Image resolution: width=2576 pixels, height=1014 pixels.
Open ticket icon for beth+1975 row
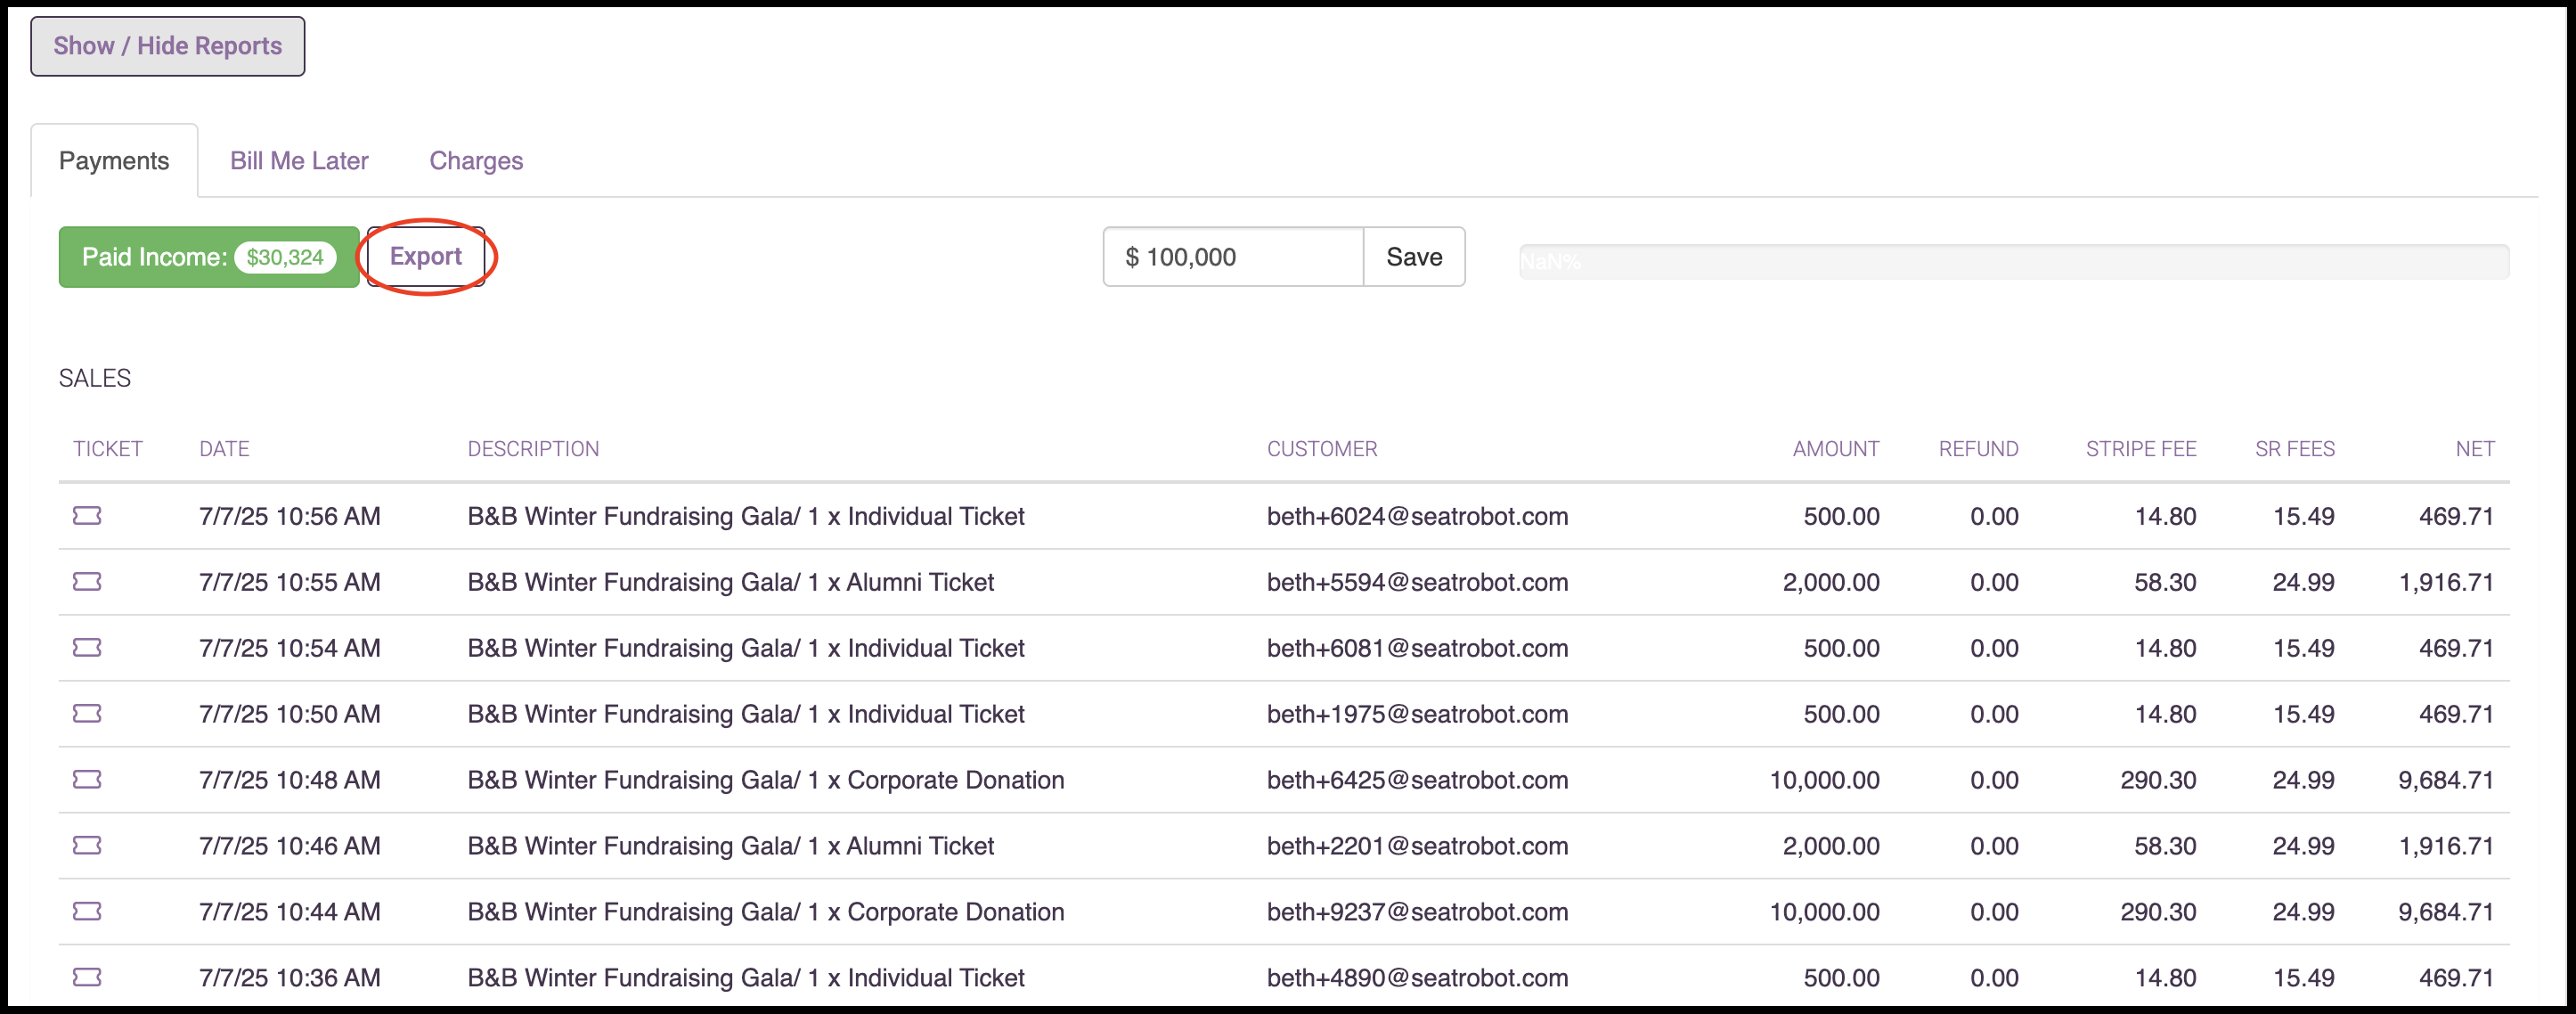coord(87,714)
